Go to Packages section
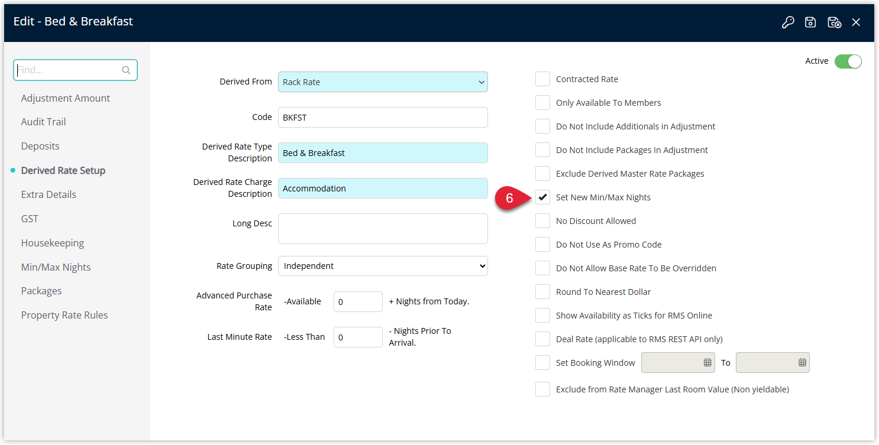Screen dimensions: 879x445 [41, 291]
